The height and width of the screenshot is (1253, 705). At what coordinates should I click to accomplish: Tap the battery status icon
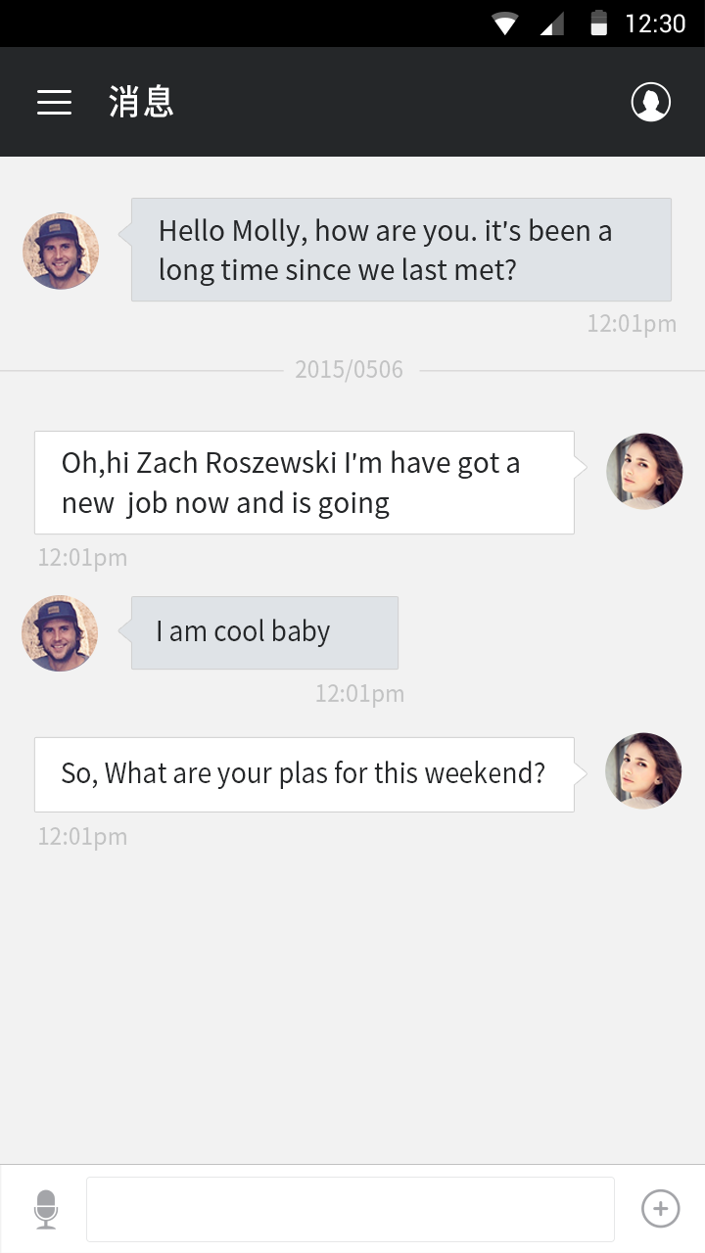598,23
